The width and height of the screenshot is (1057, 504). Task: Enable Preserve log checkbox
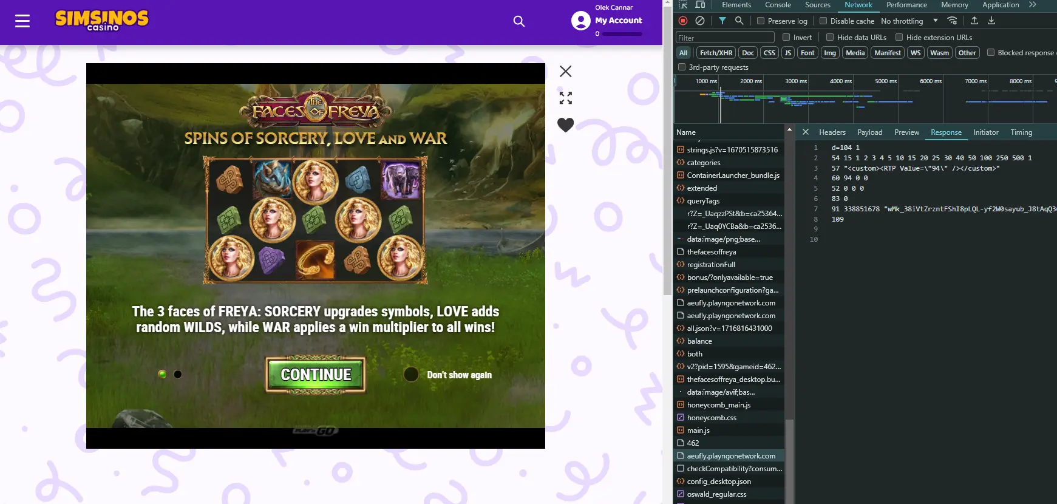[x=760, y=21]
